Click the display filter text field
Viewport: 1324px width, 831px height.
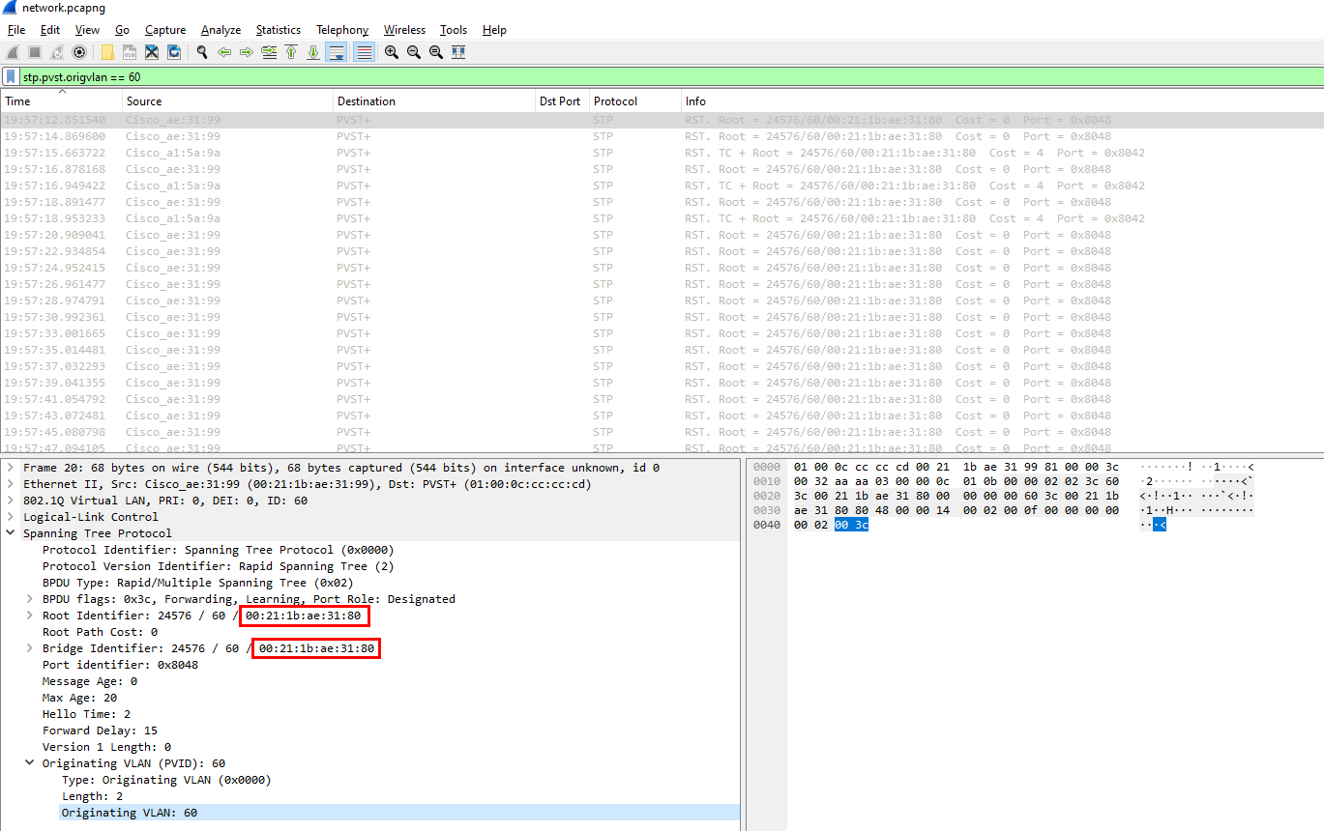(580, 76)
